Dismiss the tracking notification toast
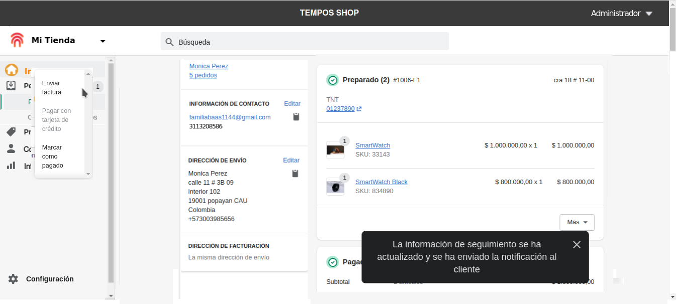Image resolution: width=677 pixels, height=304 pixels. [576, 244]
